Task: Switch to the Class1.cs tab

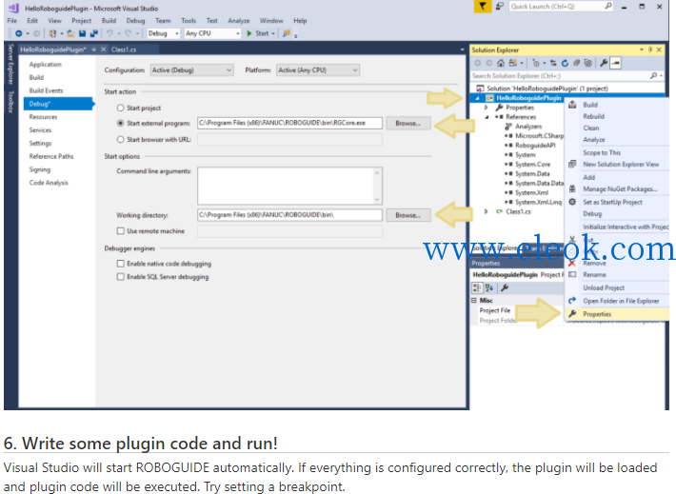Action: pos(124,49)
